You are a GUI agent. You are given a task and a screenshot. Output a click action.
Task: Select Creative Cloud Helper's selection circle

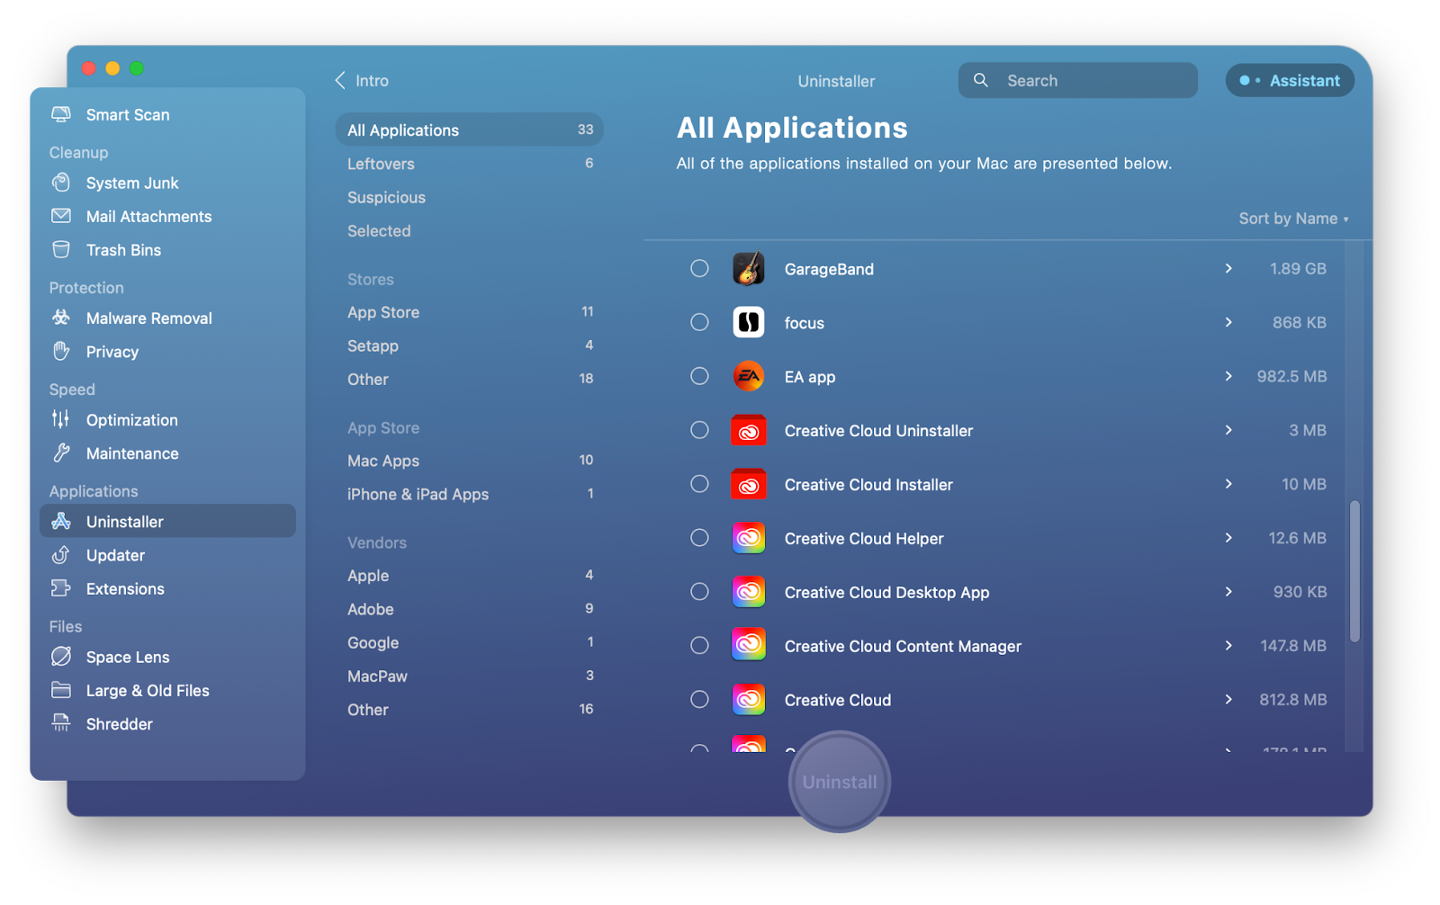pyautogui.click(x=699, y=537)
